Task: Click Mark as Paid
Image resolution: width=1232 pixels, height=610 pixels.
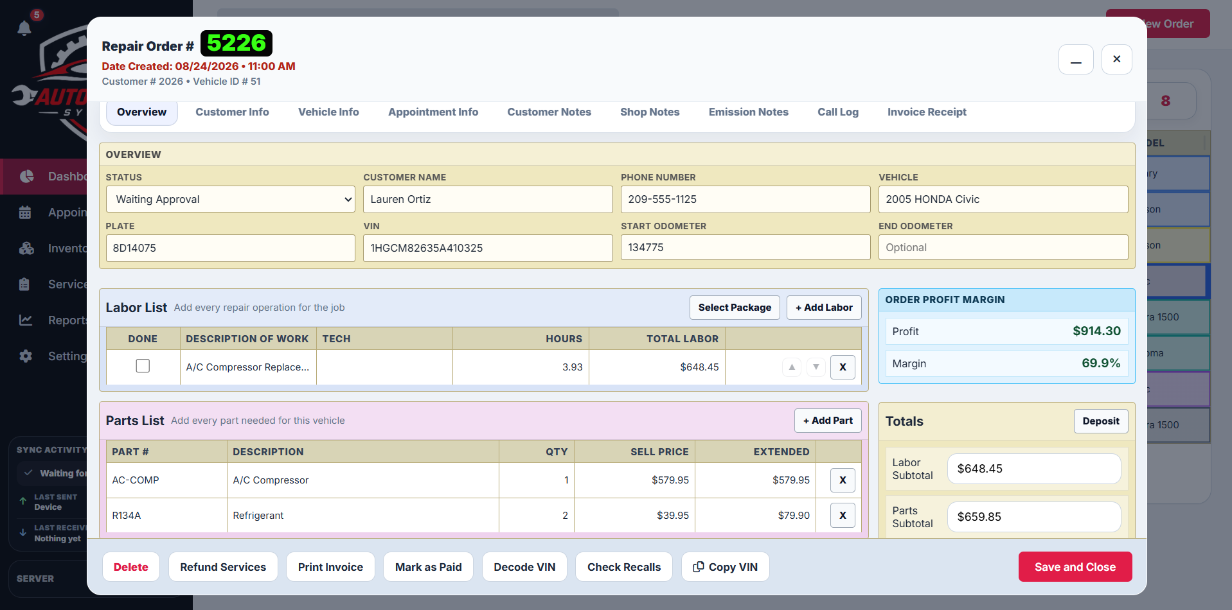Action: point(428,567)
